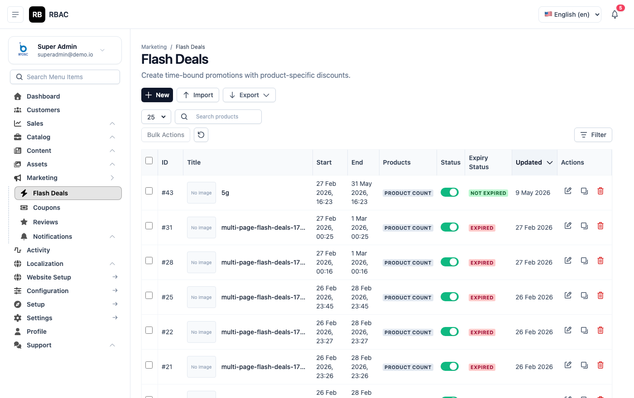
Task: Open the notifications bell icon
Action: 615,14
